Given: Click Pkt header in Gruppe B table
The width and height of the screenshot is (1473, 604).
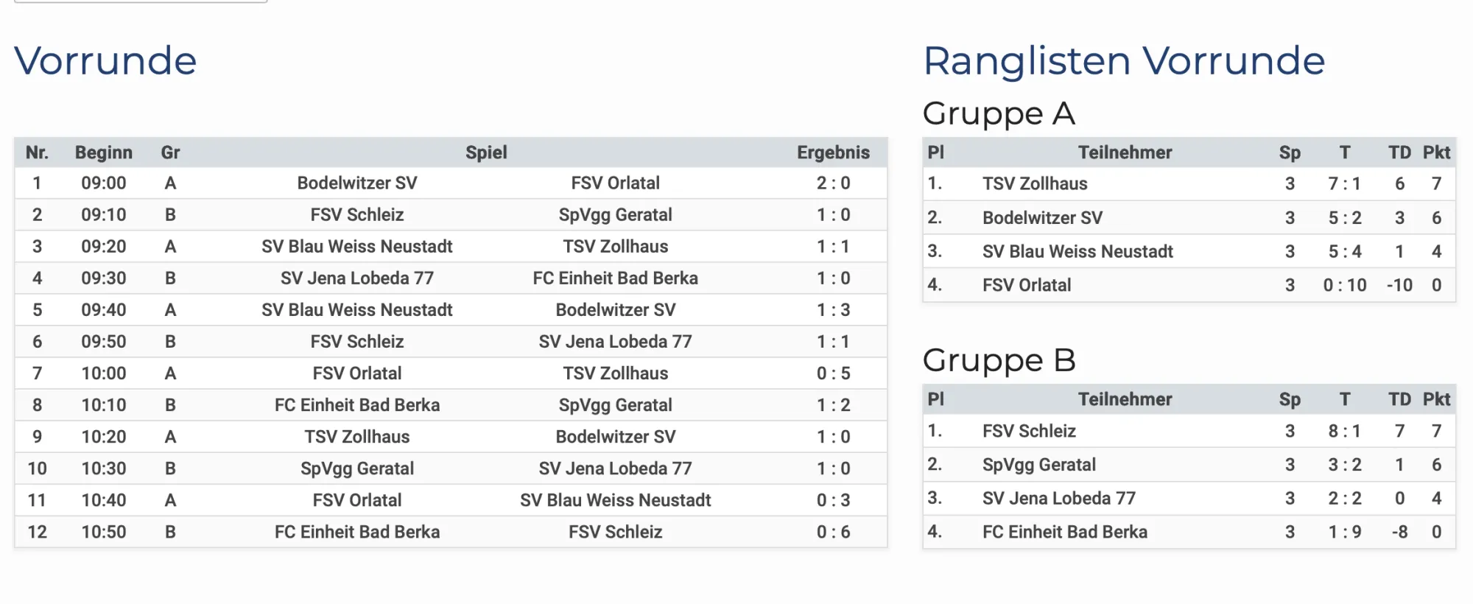Looking at the screenshot, I should [x=1436, y=399].
